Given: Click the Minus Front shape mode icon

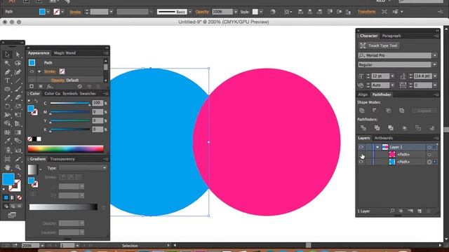Looking at the screenshot, I should [375, 111].
